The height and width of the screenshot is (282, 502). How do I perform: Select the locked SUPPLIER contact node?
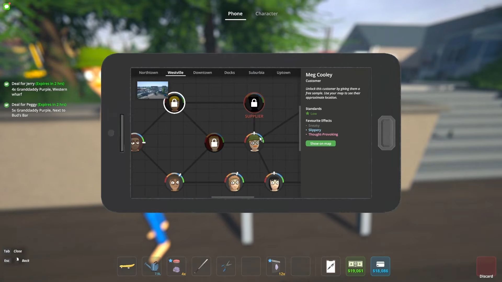pyautogui.click(x=254, y=103)
